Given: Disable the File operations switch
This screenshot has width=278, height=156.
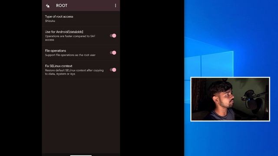Looking at the screenshot, I should click(x=113, y=53).
